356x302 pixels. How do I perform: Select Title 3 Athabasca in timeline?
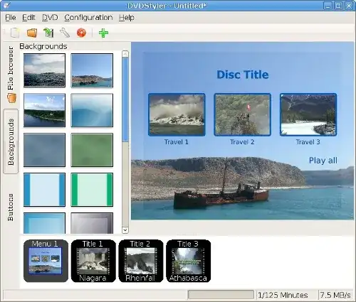click(189, 261)
